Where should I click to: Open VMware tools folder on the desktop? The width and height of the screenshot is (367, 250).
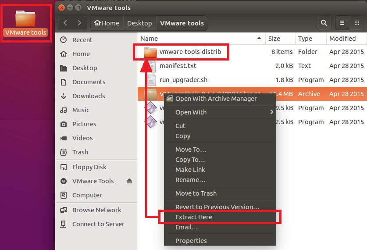(x=25, y=23)
